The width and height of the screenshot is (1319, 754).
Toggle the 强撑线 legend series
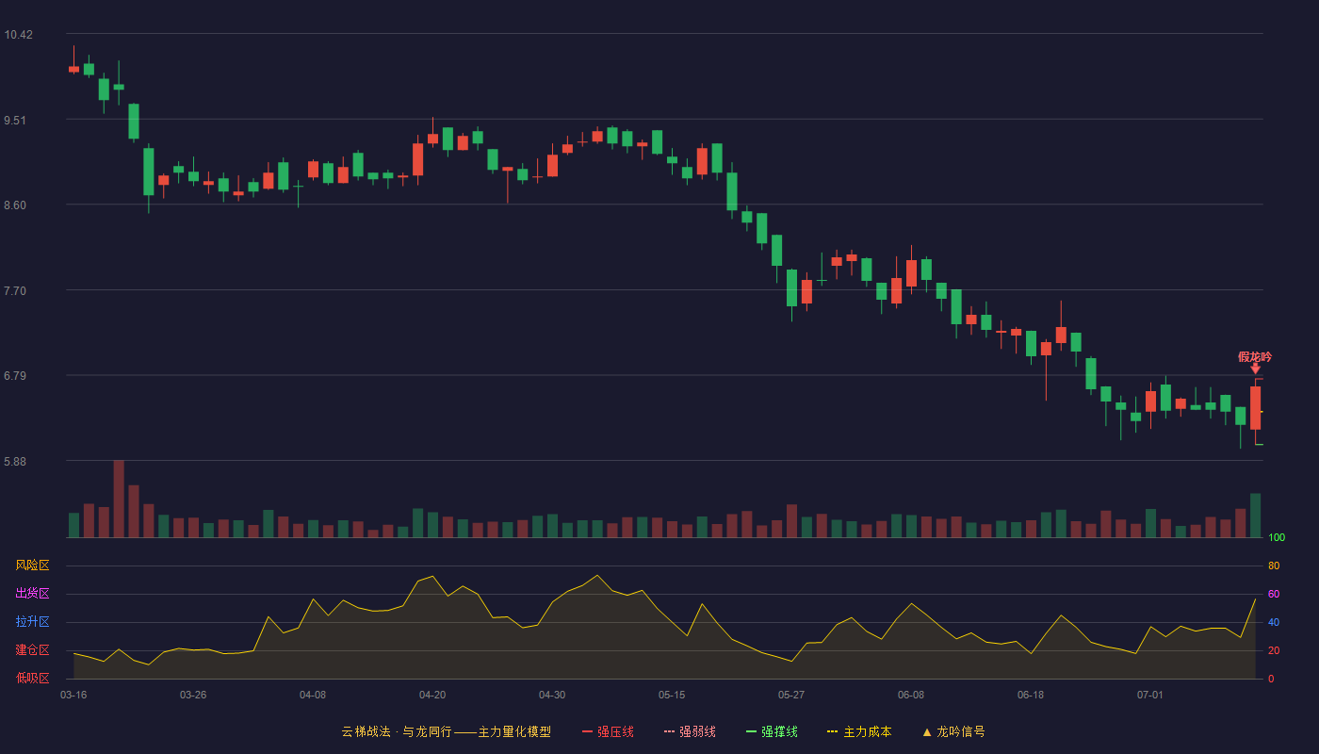[772, 731]
